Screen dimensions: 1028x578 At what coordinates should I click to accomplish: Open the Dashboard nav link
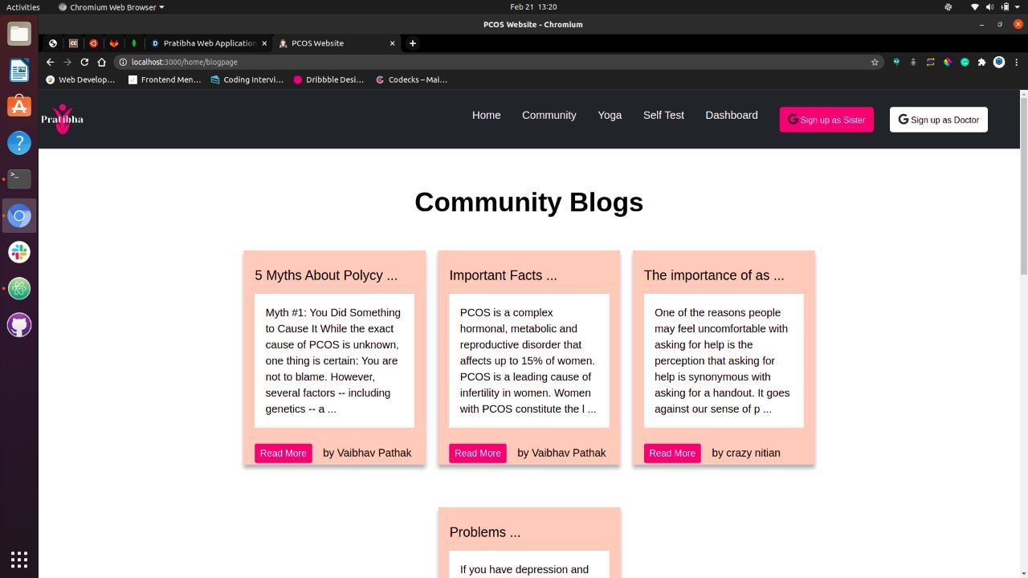732,115
